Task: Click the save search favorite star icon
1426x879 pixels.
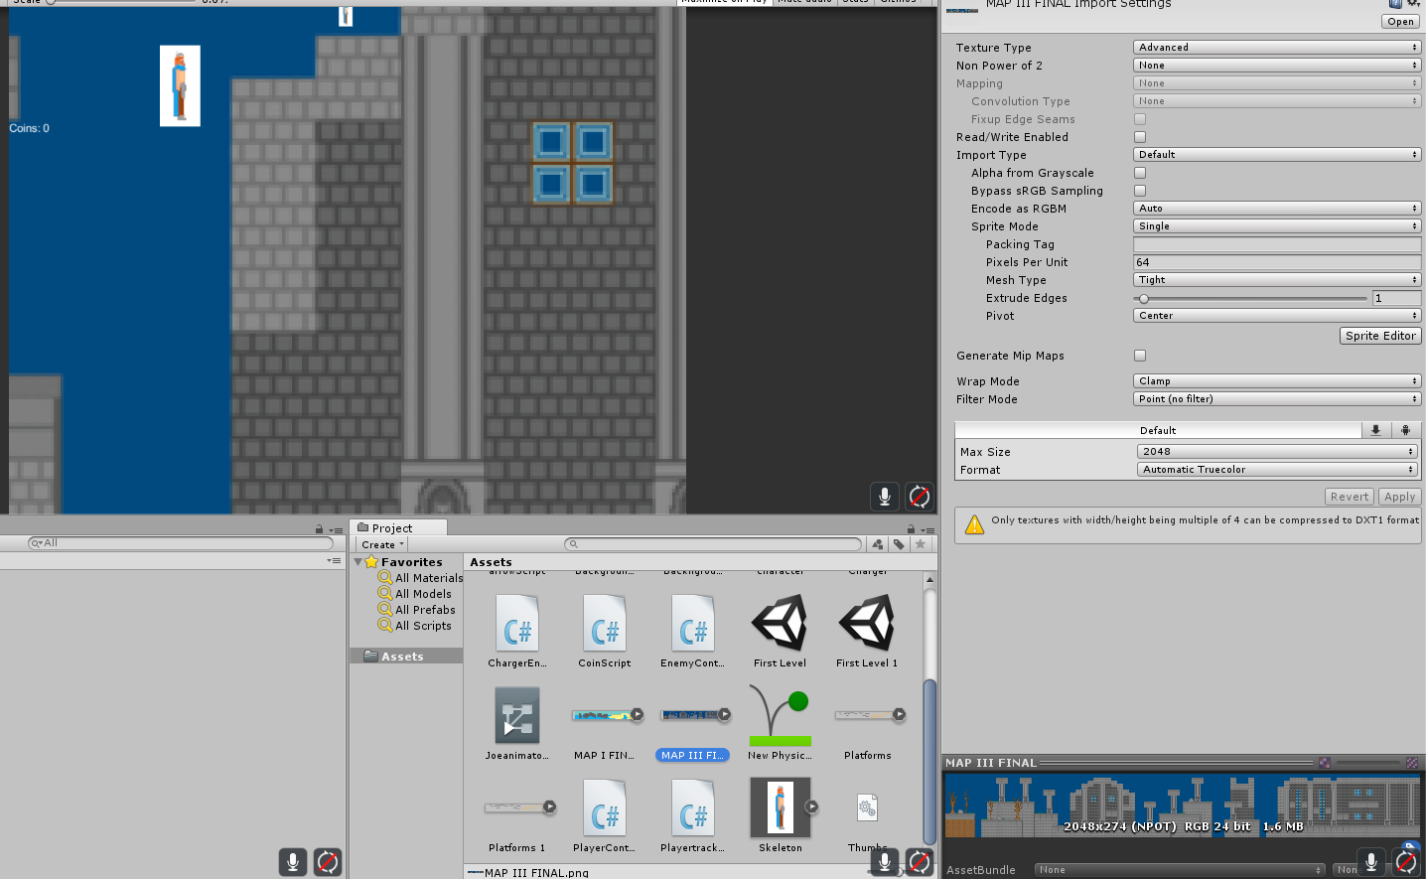Action: [921, 544]
